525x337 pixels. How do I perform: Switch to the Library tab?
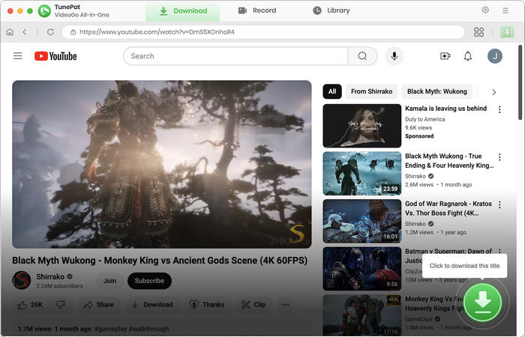click(x=331, y=10)
